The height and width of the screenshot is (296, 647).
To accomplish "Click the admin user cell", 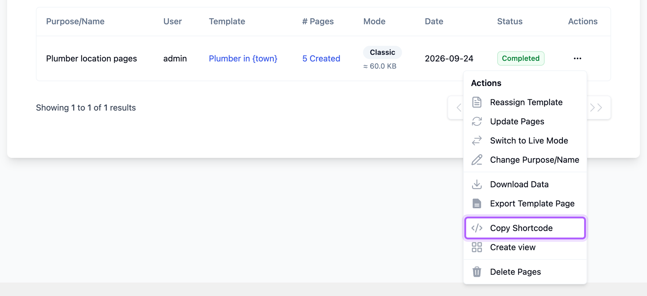I will click(x=175, y=59).
